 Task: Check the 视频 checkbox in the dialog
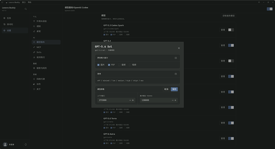coord(130,65)
